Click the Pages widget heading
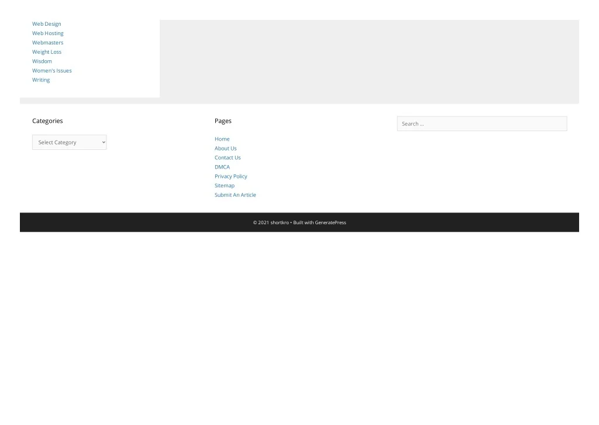Viewport: 599px width, 425px height. coord(223,121)
